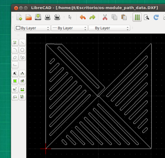Click the LibreCAD window title text
The height and width of the screenshot is (158, 165).
coord(94,8)
